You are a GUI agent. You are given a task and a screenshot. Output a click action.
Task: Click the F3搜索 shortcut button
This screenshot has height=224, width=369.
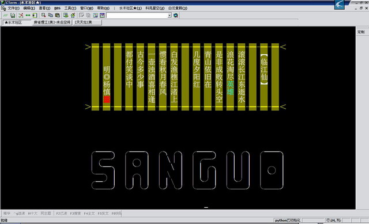click(x=76, y=214)
